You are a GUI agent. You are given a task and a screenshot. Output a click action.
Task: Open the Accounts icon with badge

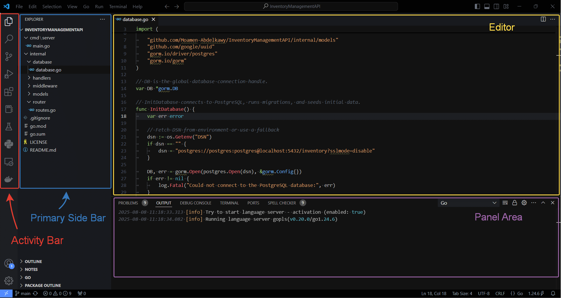coord(9,264)
